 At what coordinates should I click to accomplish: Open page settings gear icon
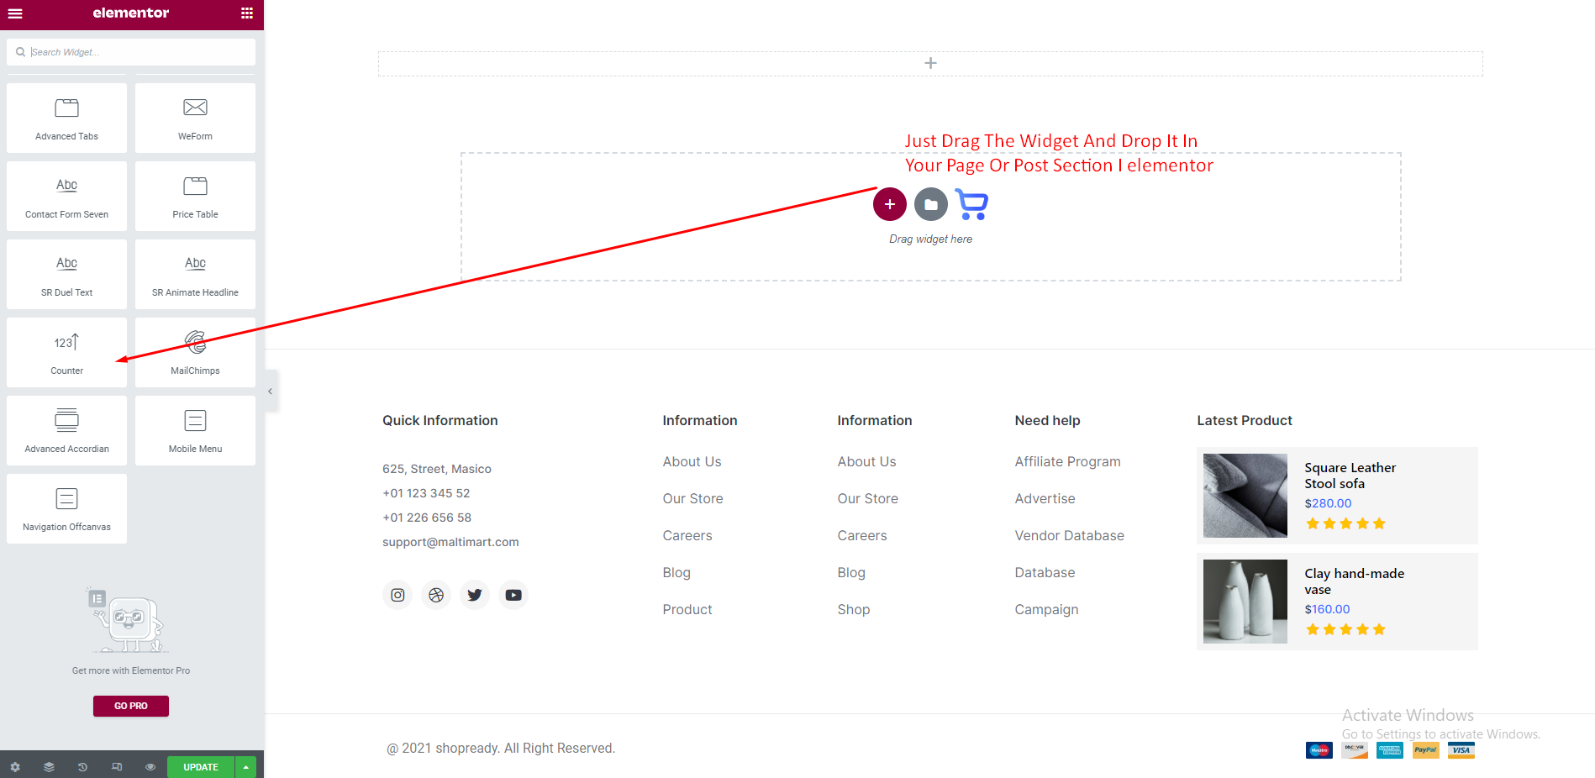point(15,767)
